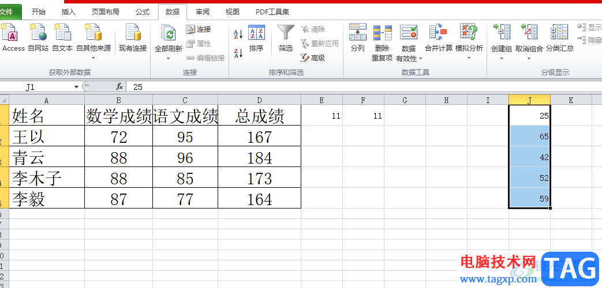Screen dimensions: 602x288
Task: Click the 创建组 group icon
Action: [x=502, y=32]
